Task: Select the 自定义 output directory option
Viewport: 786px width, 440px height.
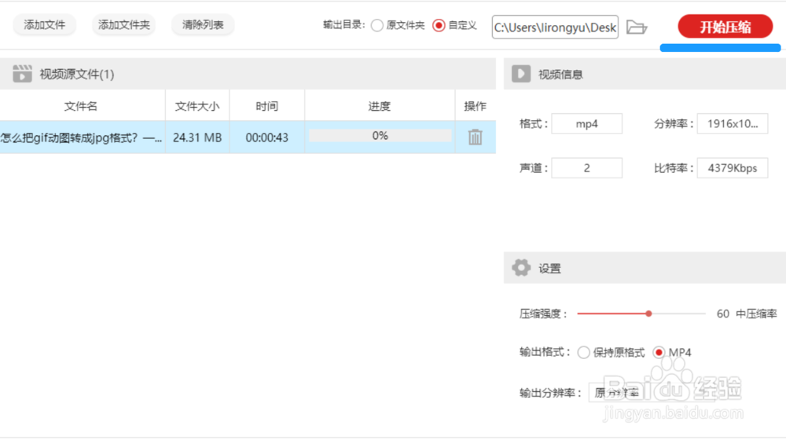Action: [439, 26]
